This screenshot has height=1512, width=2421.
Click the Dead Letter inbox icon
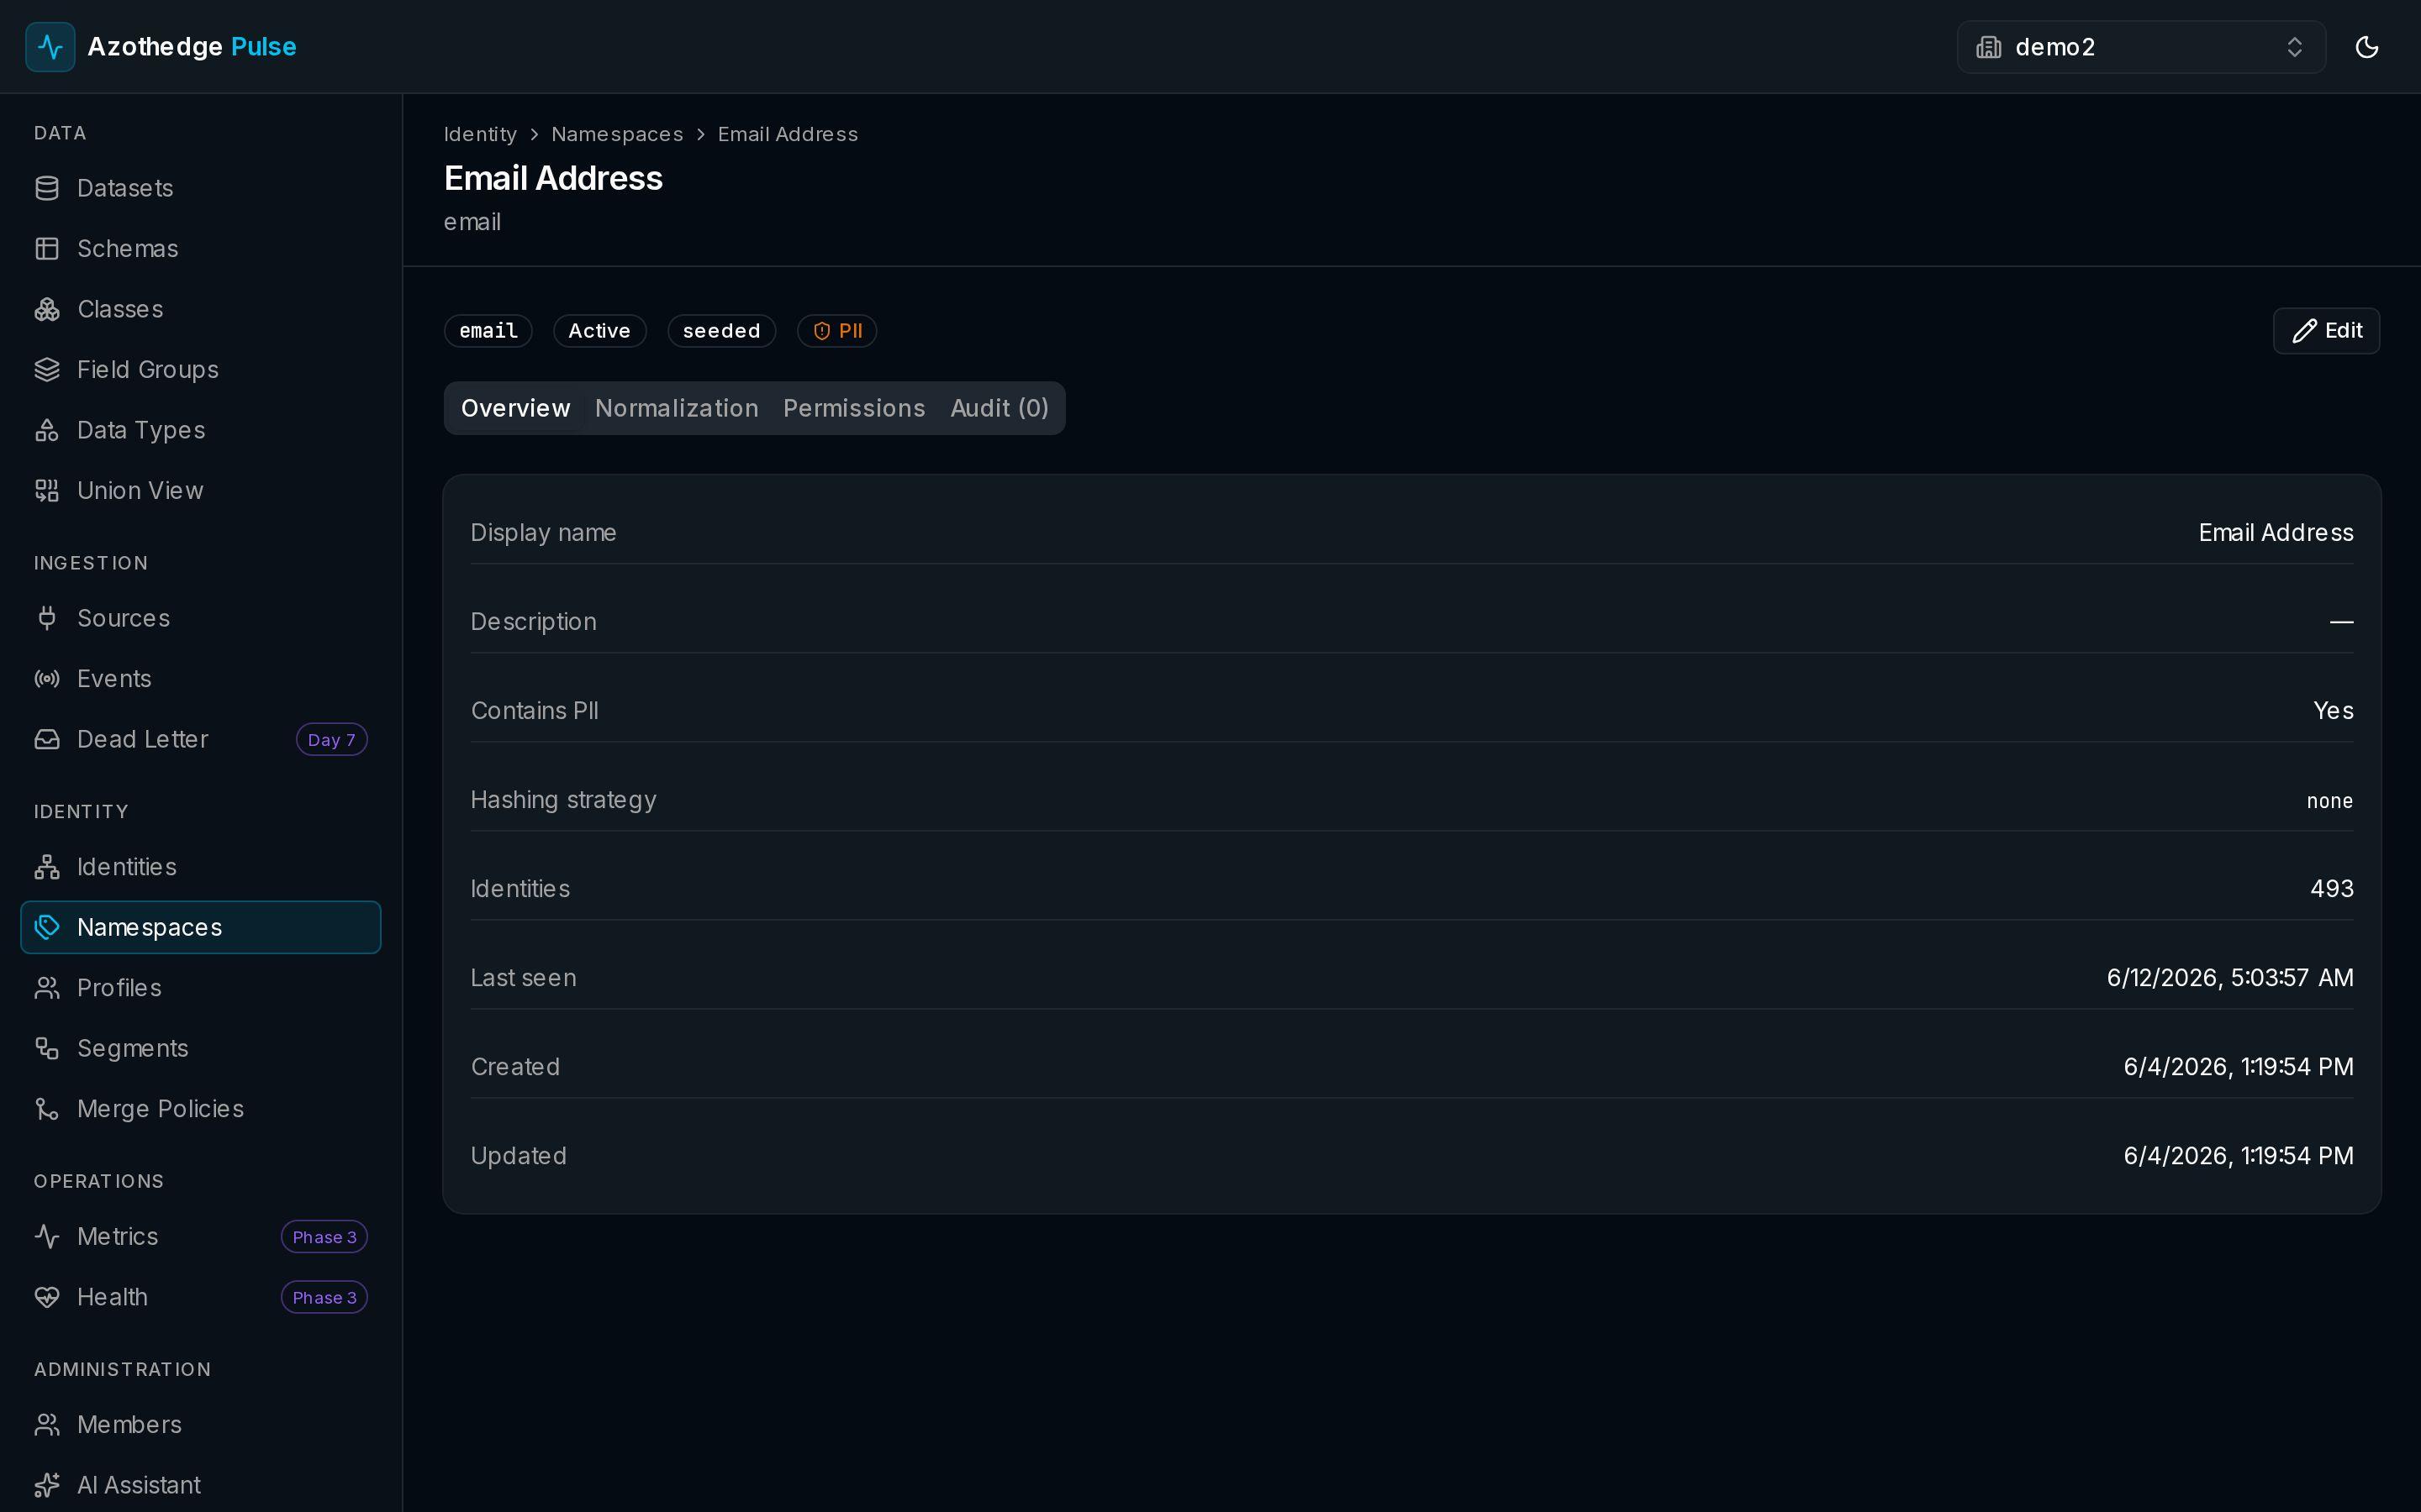(x=47, y=739)
